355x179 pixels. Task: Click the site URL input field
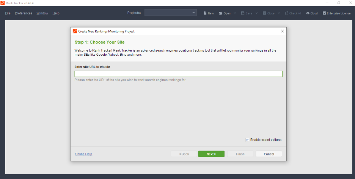click(x=178, y=74)
